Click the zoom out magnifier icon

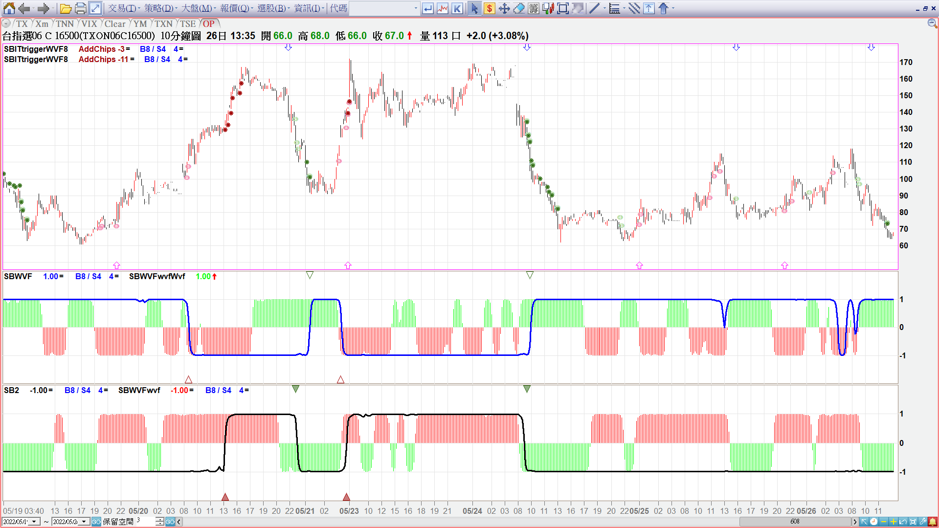tap(932, 23)
